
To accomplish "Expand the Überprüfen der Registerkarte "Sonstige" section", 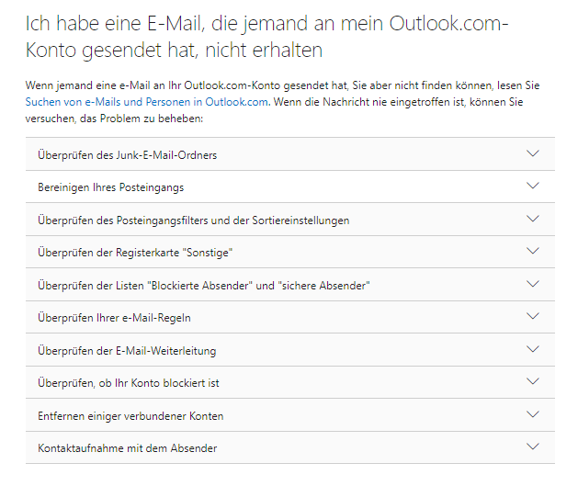I will [x=290, y=252].
